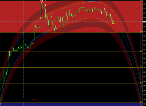
Task: Click the small red dashes near chart bottom
Action: [34, 99]
